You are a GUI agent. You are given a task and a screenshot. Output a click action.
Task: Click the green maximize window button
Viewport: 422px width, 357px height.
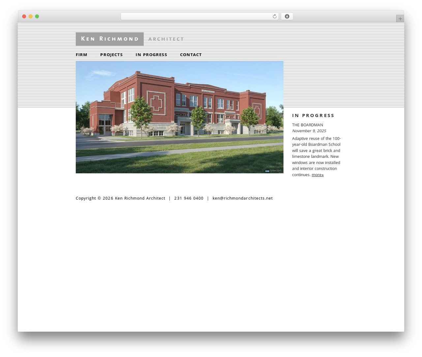37,16
